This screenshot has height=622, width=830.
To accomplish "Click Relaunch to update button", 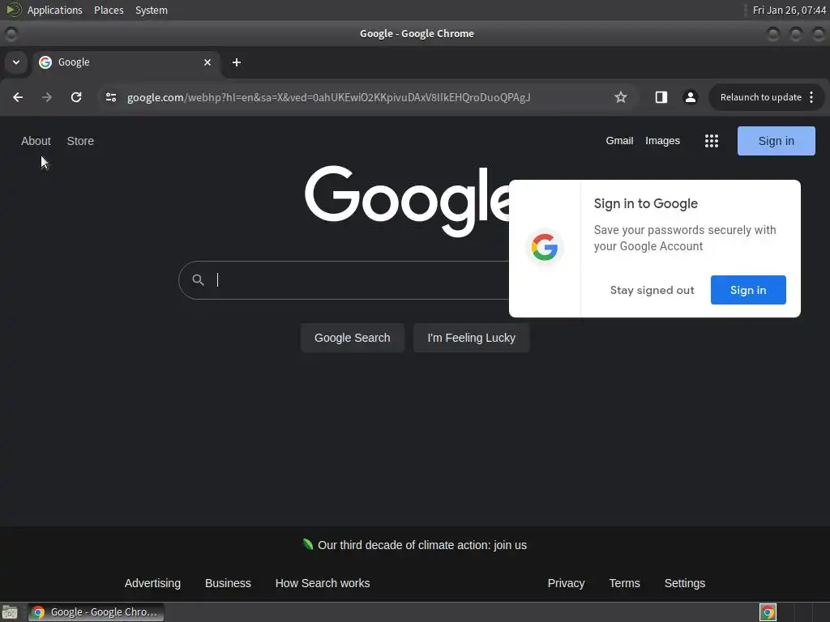I will pos(760,97).
